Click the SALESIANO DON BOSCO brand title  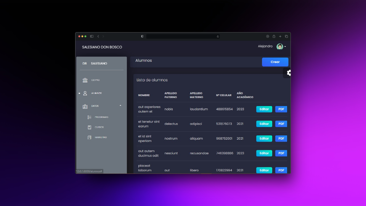102,47
